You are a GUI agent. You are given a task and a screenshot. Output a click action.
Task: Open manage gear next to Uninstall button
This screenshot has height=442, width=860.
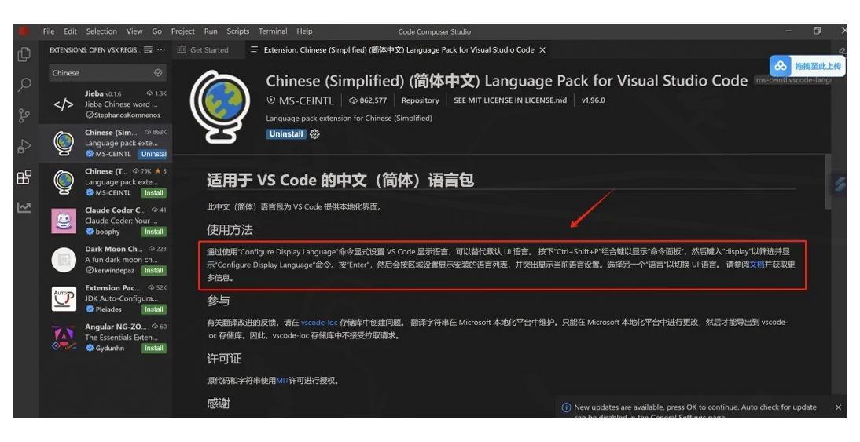(314, 134)
